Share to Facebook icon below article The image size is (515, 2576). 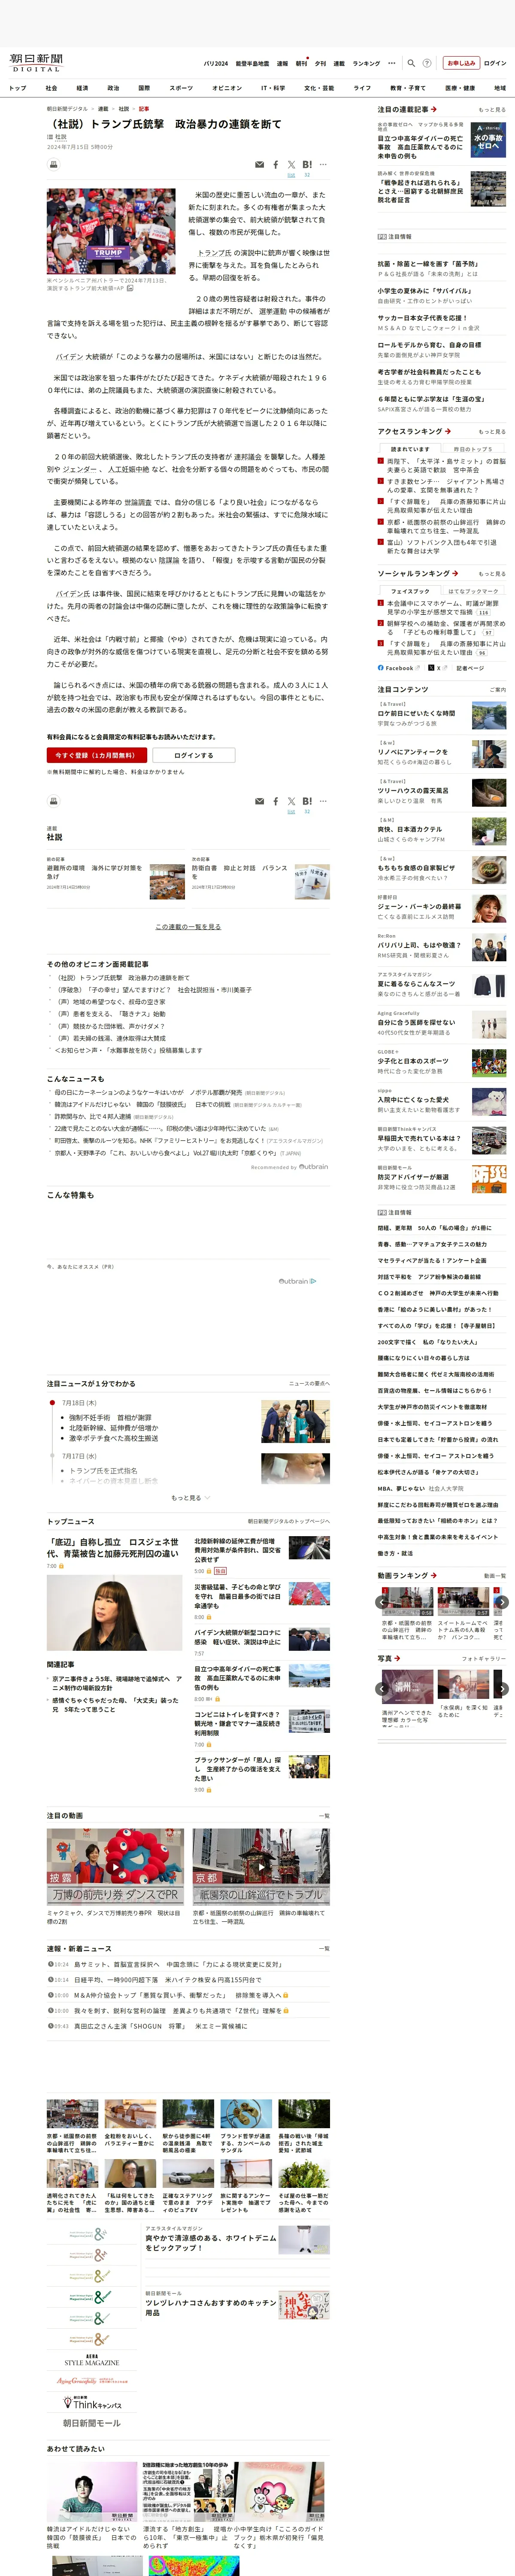click(x=276, y=801)
